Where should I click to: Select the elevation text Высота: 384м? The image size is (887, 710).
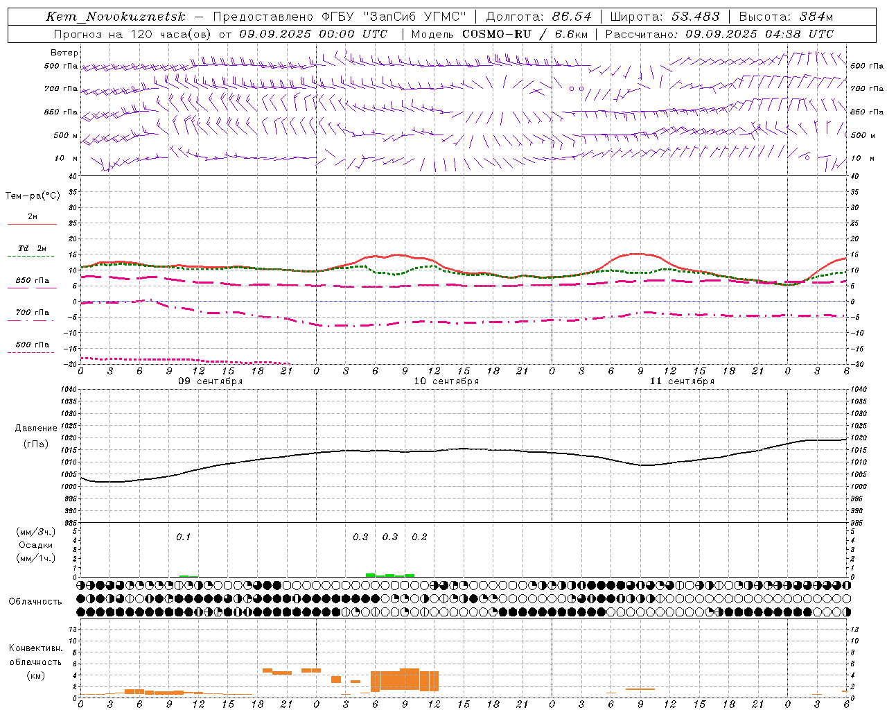click(x=786, y=17)
